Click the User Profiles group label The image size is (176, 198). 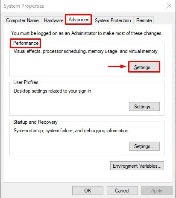[x=26, y=82]
